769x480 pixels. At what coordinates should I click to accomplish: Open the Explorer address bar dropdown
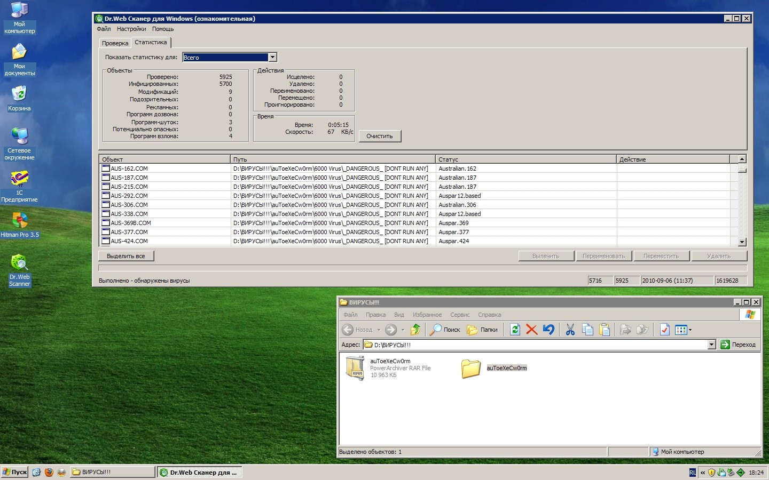tap(711, 345)
